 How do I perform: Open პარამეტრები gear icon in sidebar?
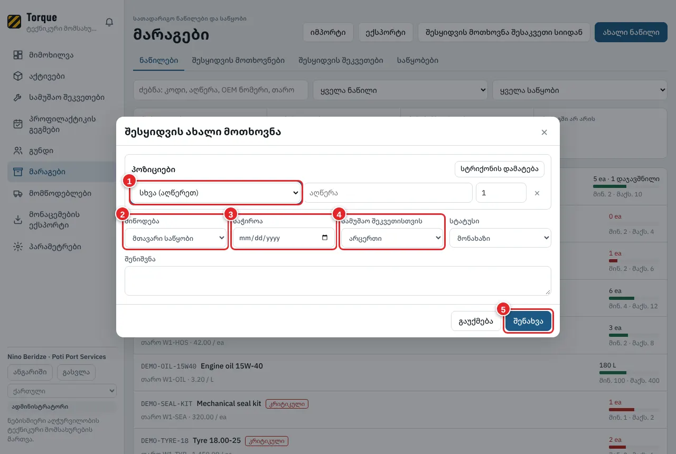pos(18,247)
